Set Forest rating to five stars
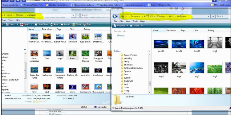Screen dimensions: 231x115 (x=45, y=101)
